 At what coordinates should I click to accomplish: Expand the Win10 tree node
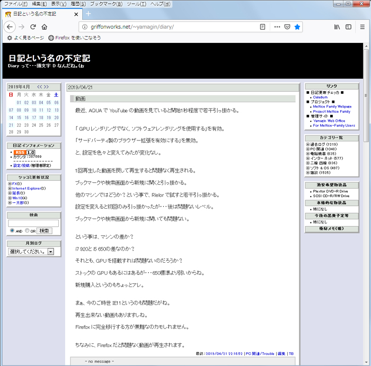tap(10, 198)
